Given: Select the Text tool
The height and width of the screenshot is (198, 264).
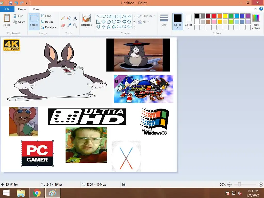Looking at the screenshot, I should point(75,18).
